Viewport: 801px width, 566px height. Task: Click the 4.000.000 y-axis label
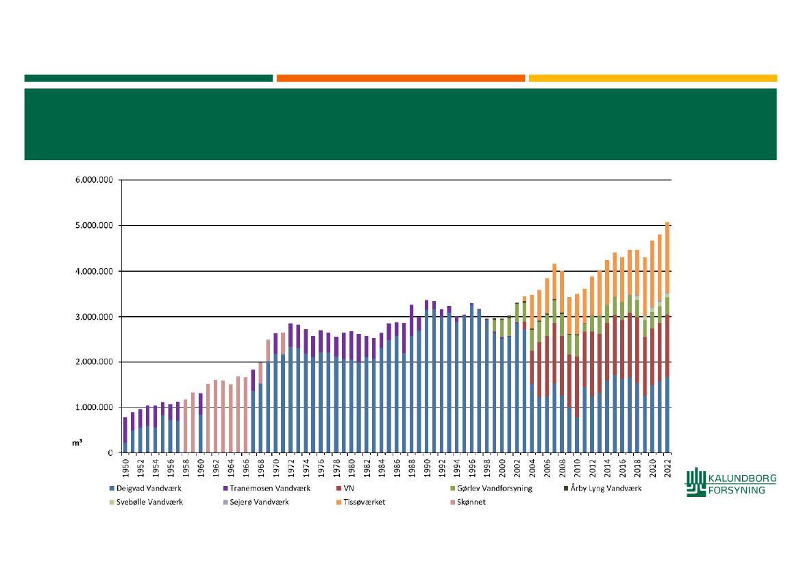point(94,271)
